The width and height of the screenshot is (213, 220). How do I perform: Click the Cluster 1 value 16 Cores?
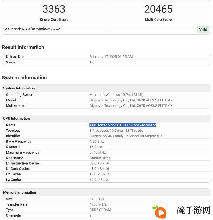[x=97, y=147]
